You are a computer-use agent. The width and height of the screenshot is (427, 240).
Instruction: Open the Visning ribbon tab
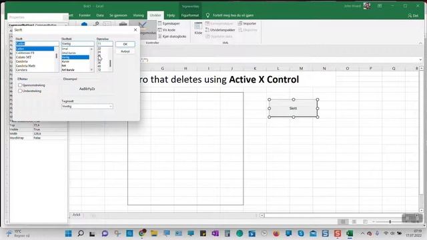138,15
